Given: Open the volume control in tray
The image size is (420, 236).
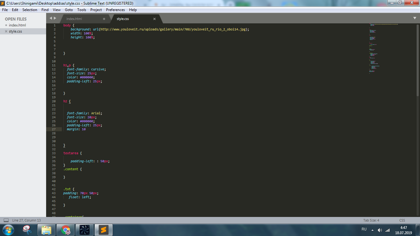Looking at the screenshot, I should pos(380,230).
